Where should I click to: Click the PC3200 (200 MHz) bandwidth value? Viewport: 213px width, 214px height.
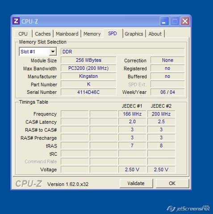[88, 68]
